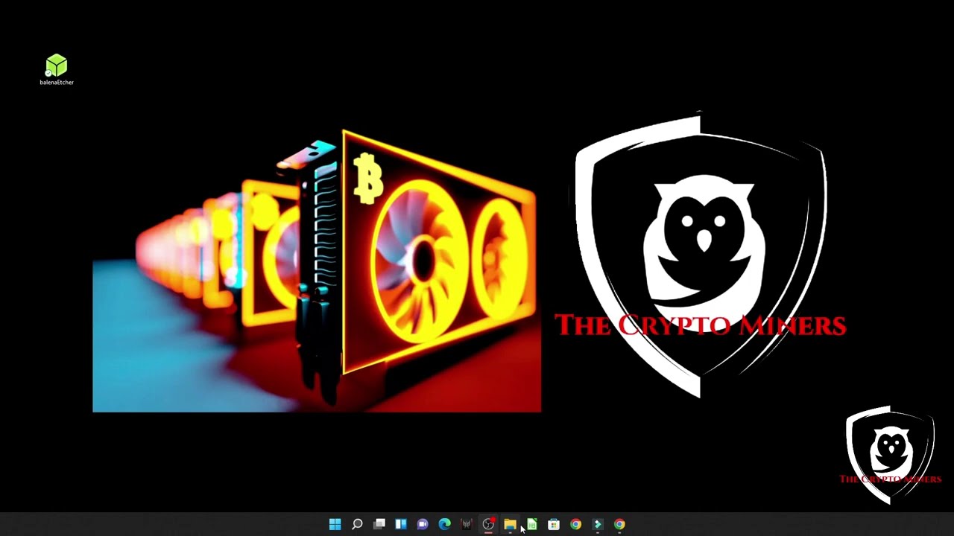The height and width of the screenshot is (536, 954).
Task: Open Microsoft Edge from the taskbar
Action: (x=445, y=524)
